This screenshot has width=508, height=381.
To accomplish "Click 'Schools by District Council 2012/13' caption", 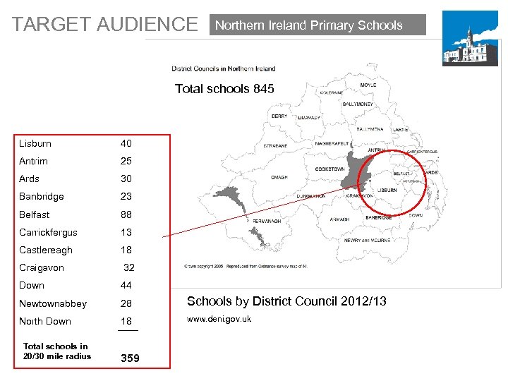I will point(286,301).
